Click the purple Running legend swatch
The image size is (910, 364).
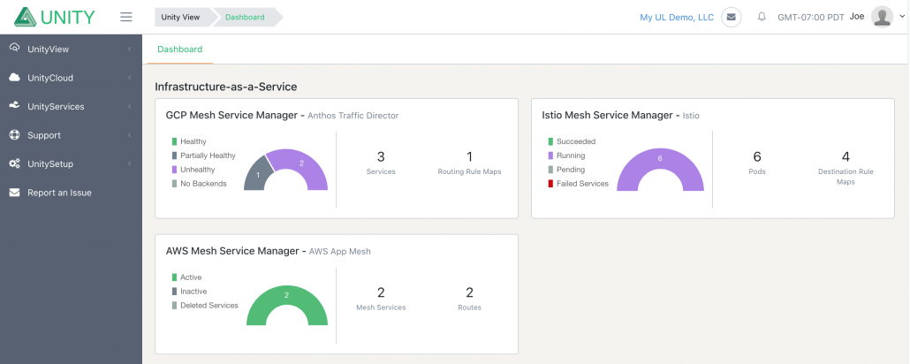pos(550,155)
